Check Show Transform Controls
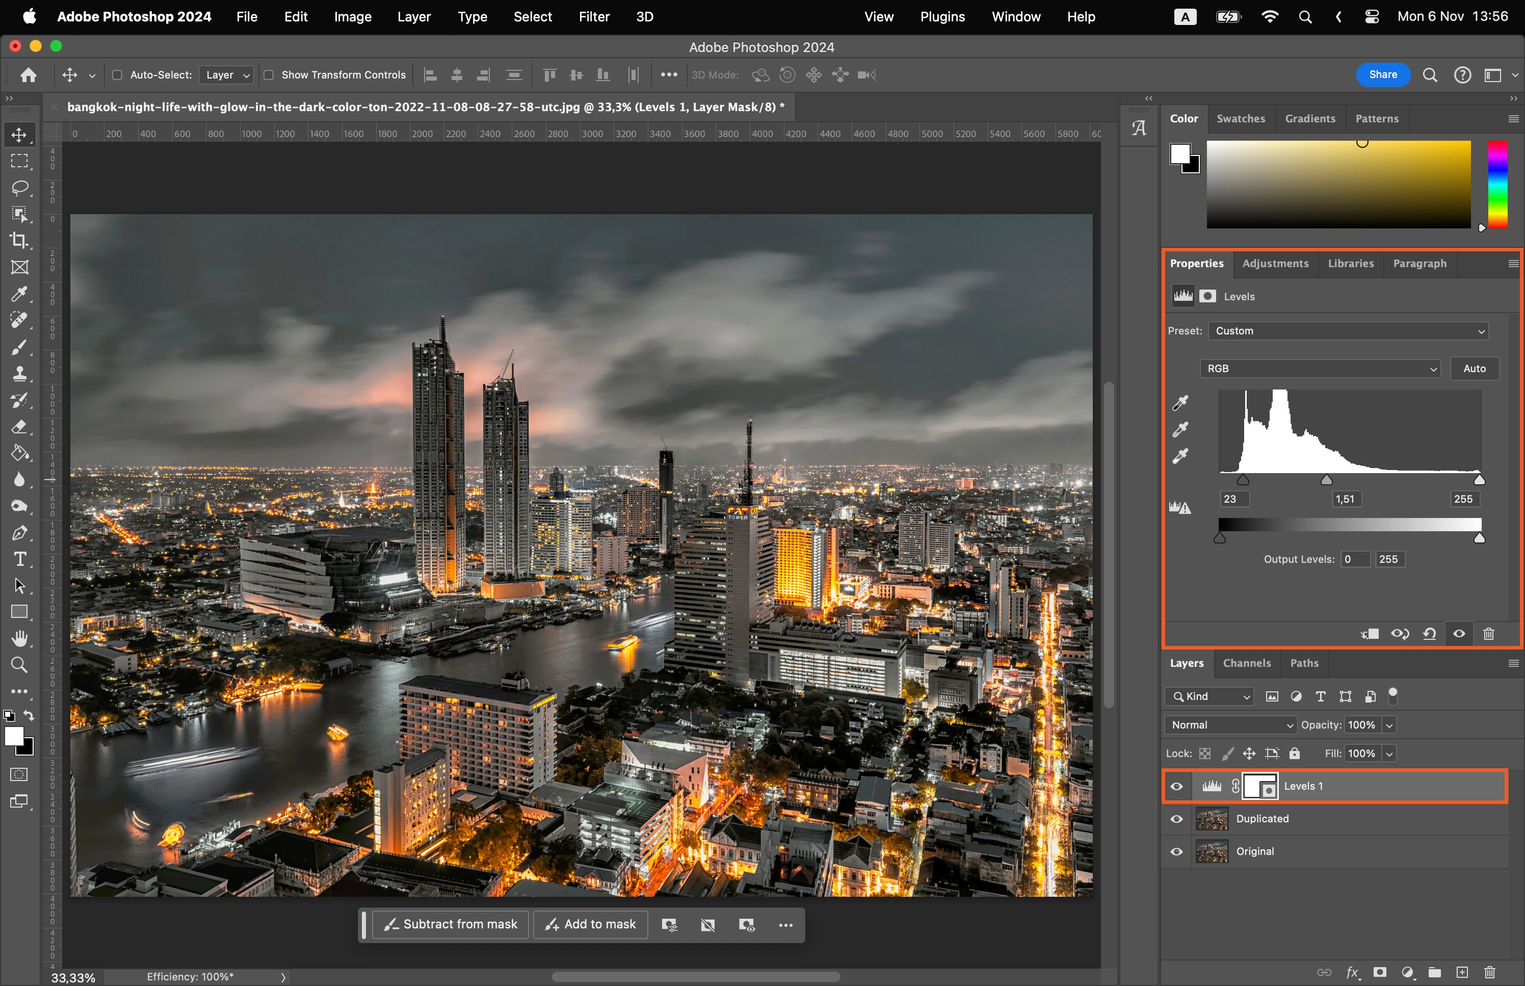 click(x=269, y=75)
